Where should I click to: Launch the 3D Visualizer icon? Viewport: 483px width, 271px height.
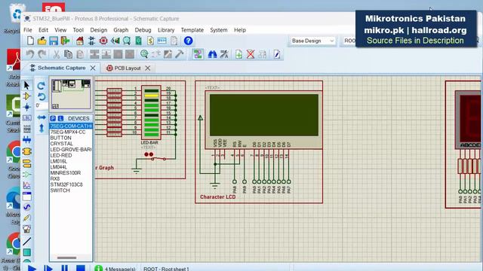pos(115,41)
